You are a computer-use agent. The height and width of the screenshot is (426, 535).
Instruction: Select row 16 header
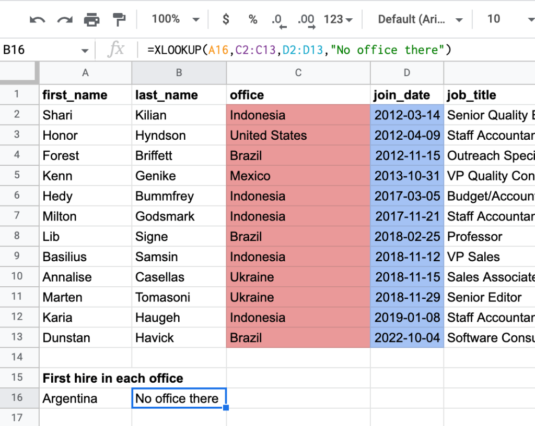click(19, 398)
